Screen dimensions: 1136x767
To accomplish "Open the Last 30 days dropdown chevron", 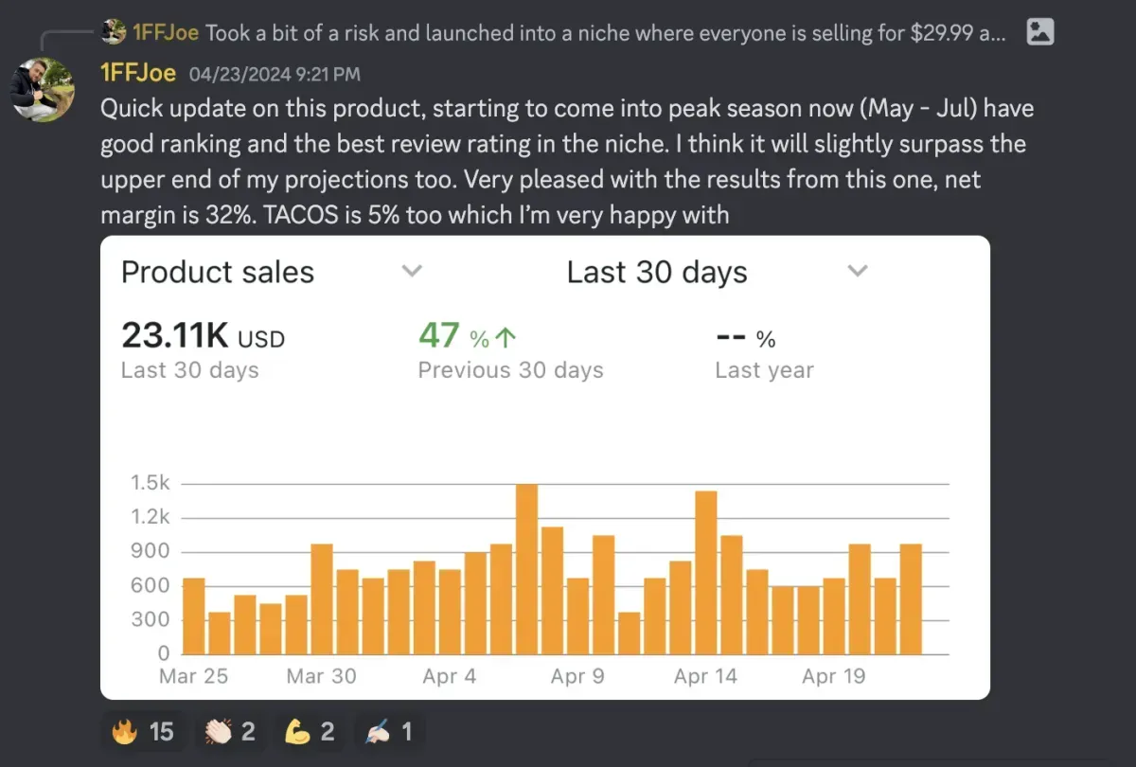I will [857, 272].
